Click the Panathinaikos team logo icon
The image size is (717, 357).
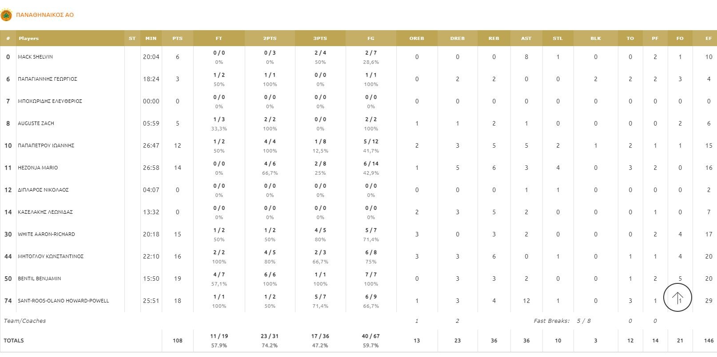click(6, 15)
